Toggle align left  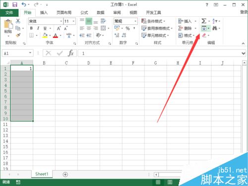(x=82, y=28)
